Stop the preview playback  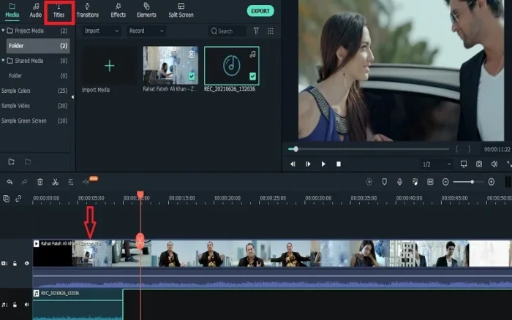pyautogui.click(x=339, y=164)
